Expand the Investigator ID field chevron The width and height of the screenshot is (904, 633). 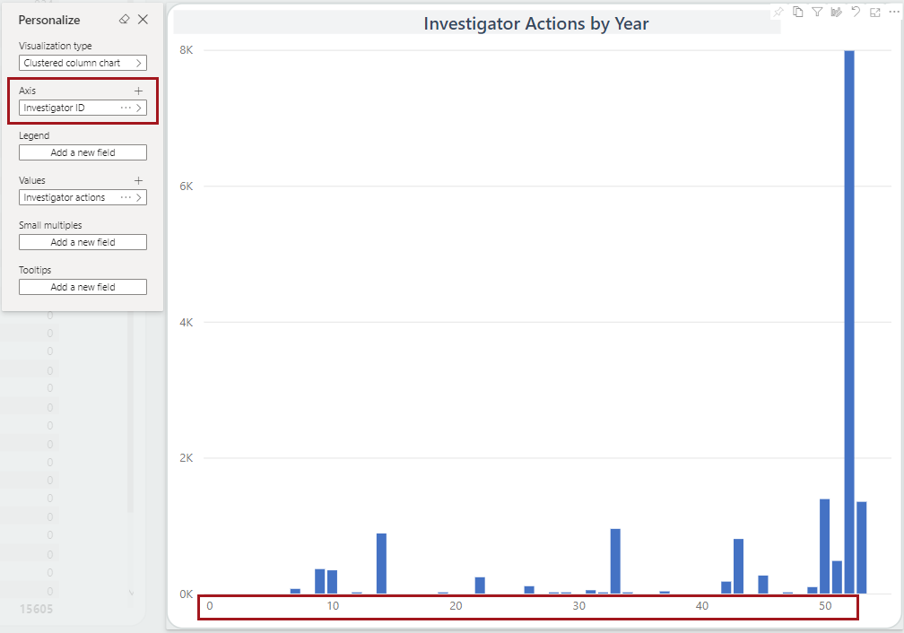[140, 108]
